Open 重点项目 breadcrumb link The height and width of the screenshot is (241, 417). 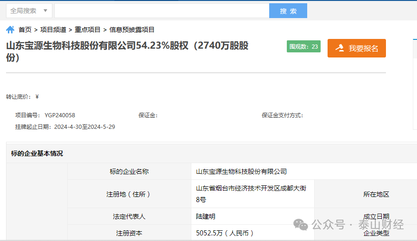(x=88, y=30)
